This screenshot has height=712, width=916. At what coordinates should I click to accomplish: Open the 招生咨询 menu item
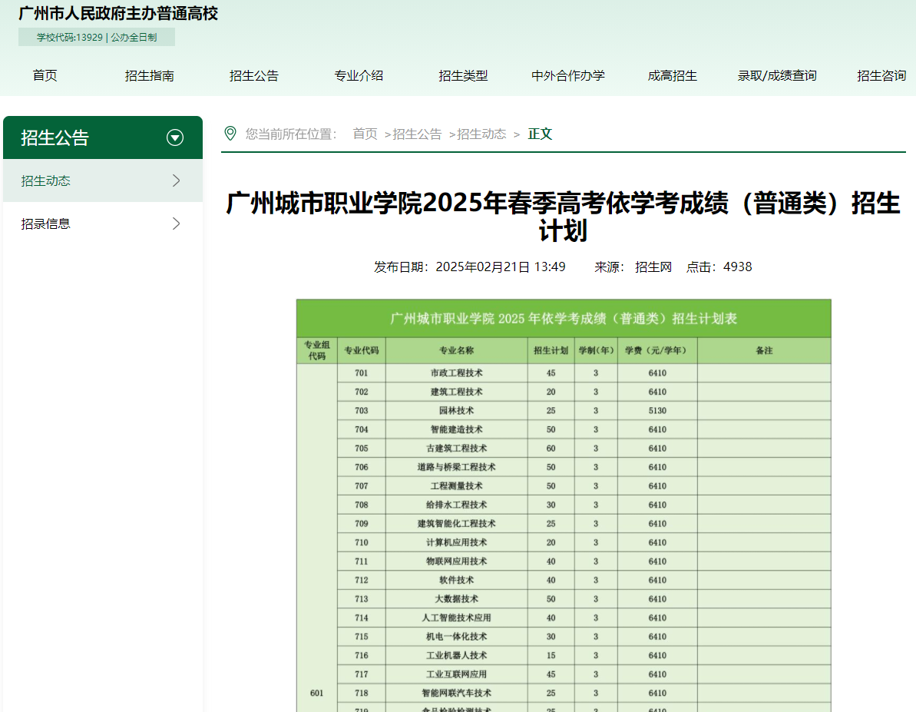pos(881,75)
